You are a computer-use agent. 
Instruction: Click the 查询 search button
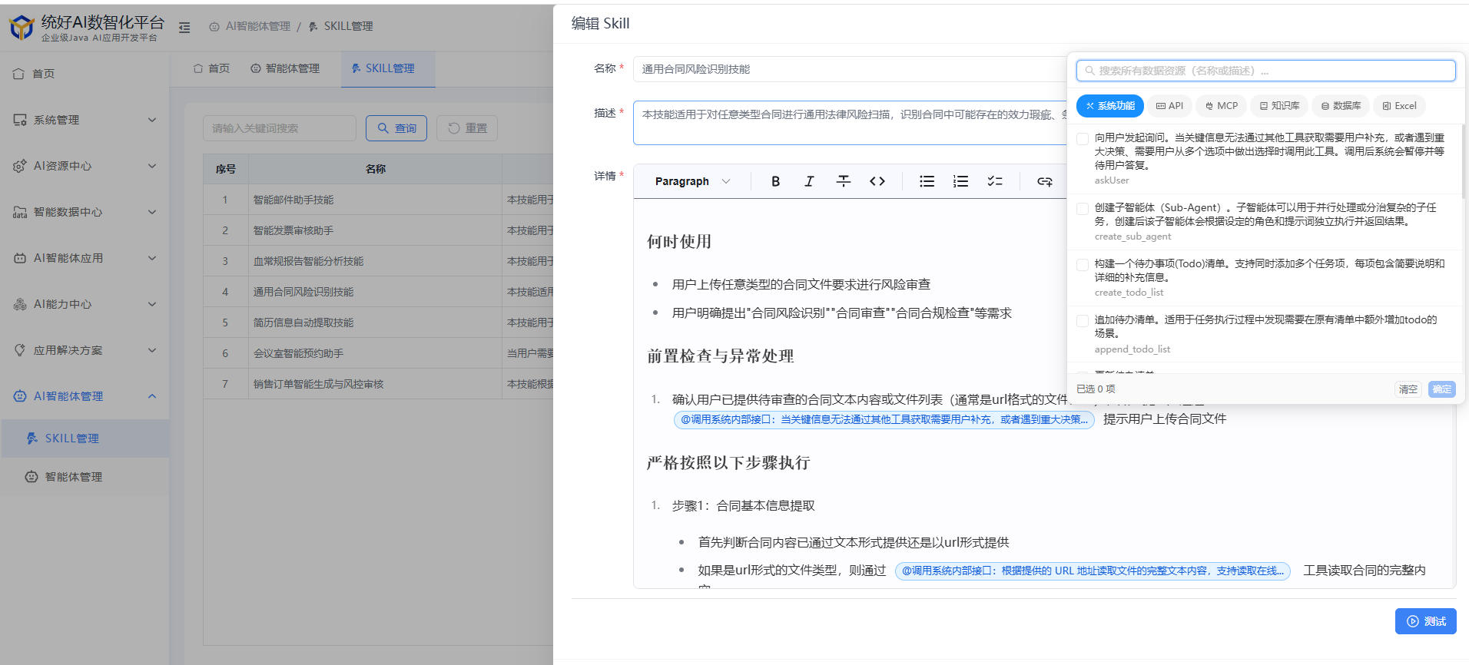[397, 128]
